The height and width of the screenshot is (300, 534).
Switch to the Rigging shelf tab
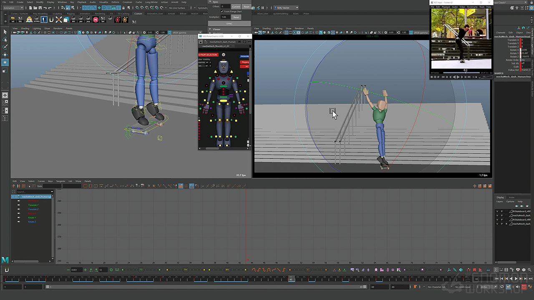(71, 13)
